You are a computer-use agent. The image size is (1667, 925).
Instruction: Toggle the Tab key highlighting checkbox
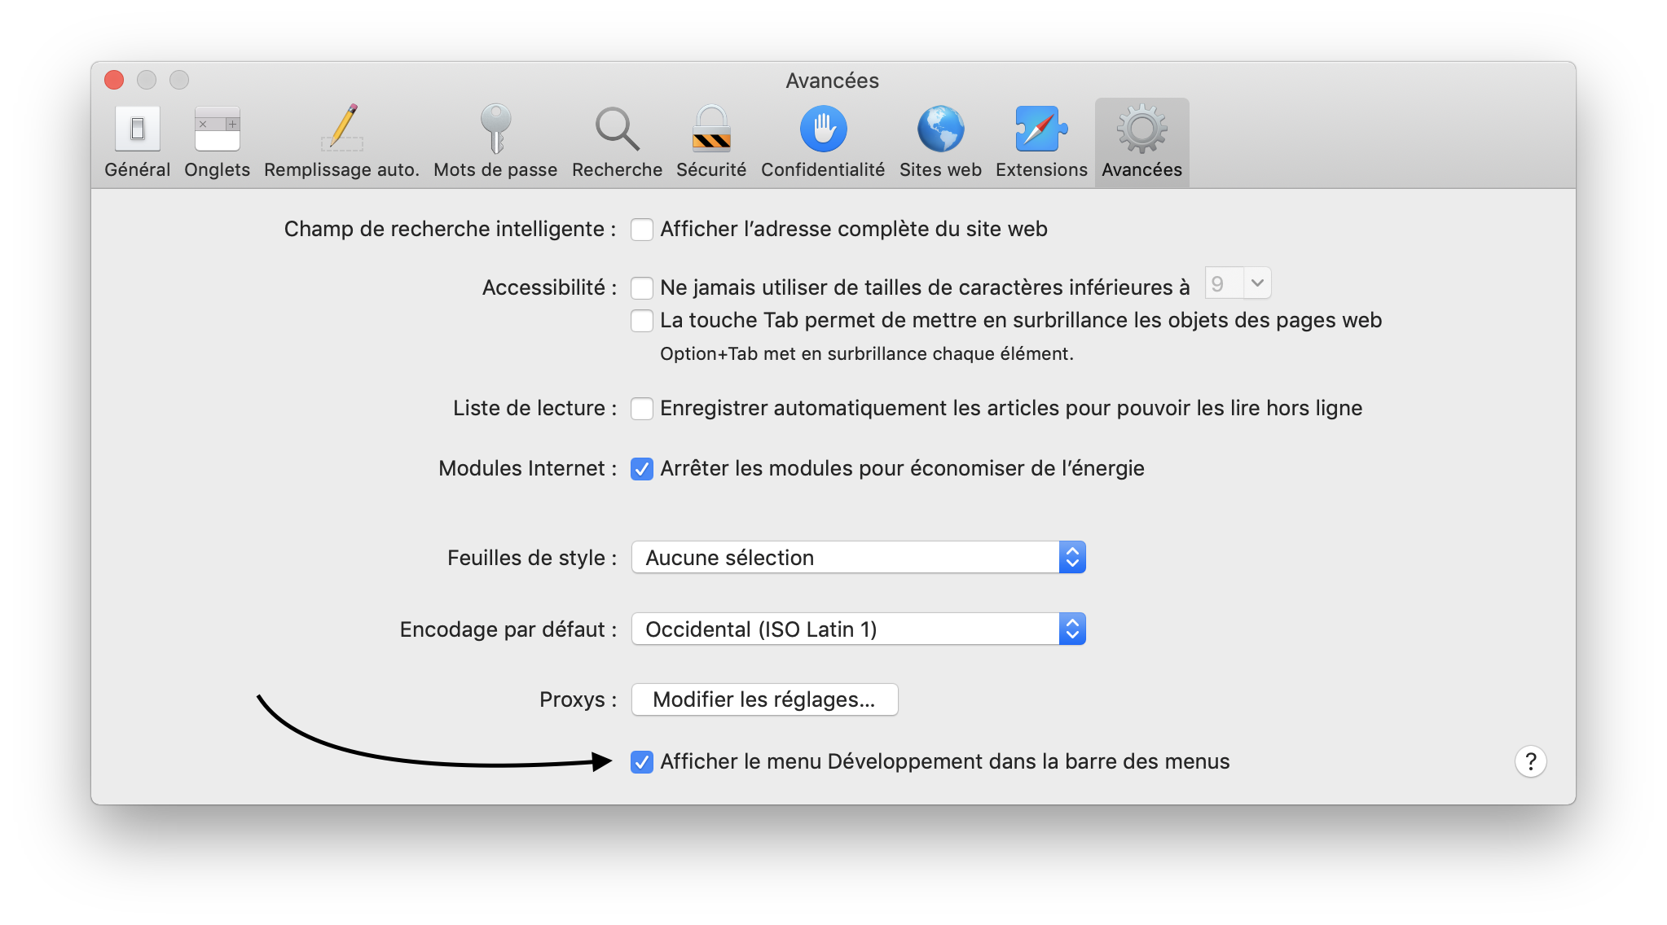[x=642, y=321]
